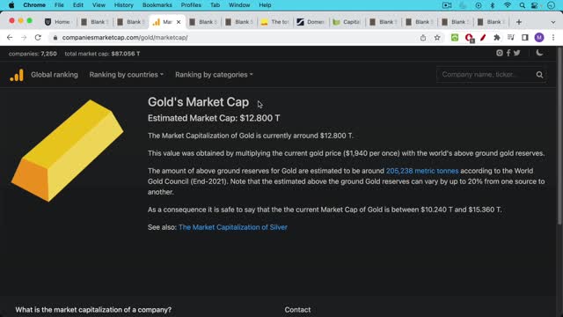The image size is (563, 317).
Task: Open Global ranking page
Action: coord(55,75)
